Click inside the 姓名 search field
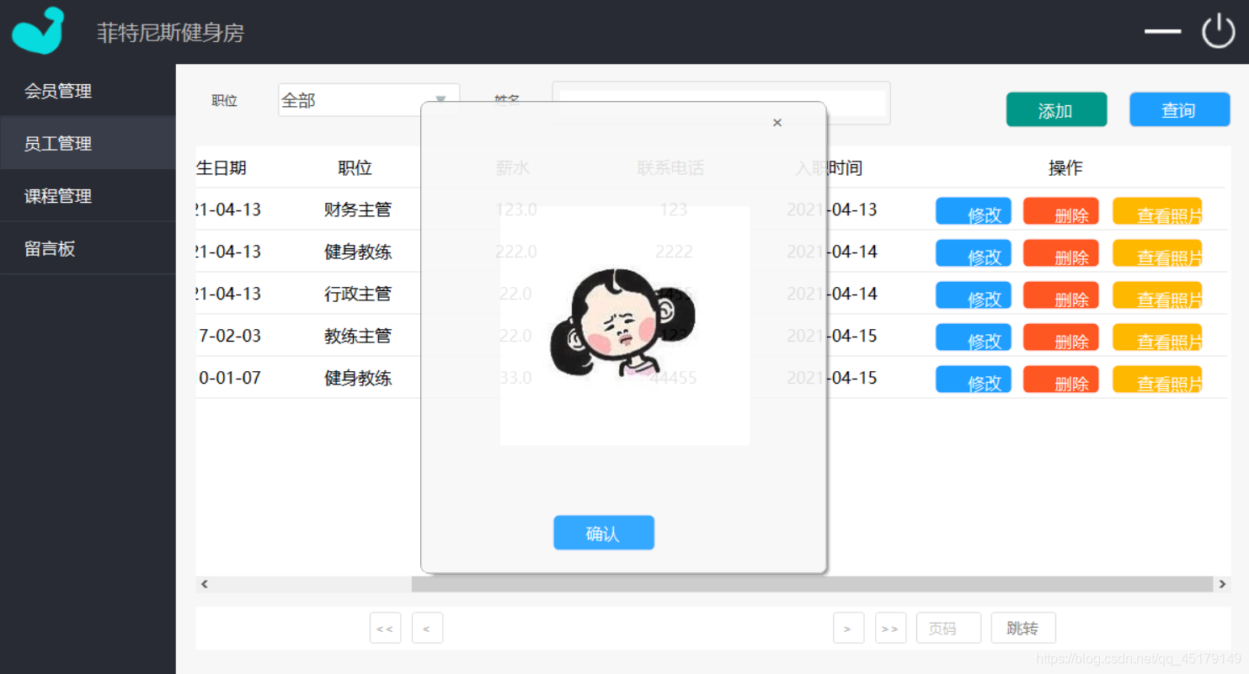Viewport: 1249px width, 674px height. pos(722,103)
